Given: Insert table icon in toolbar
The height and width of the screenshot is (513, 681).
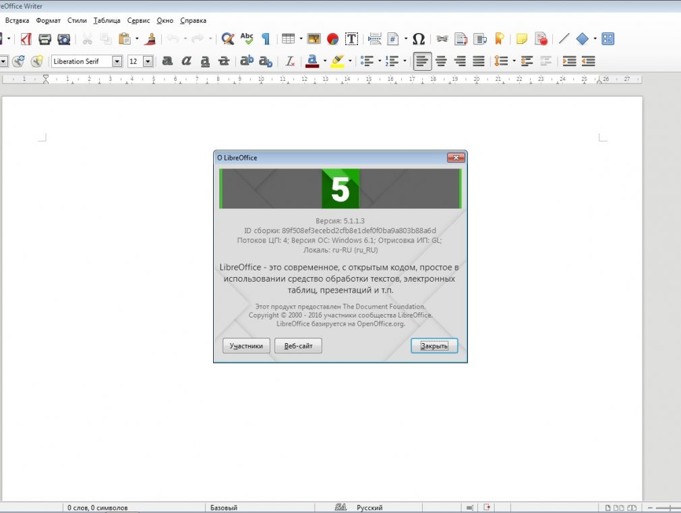Looking at the screenshot, I should pos(288,39).
